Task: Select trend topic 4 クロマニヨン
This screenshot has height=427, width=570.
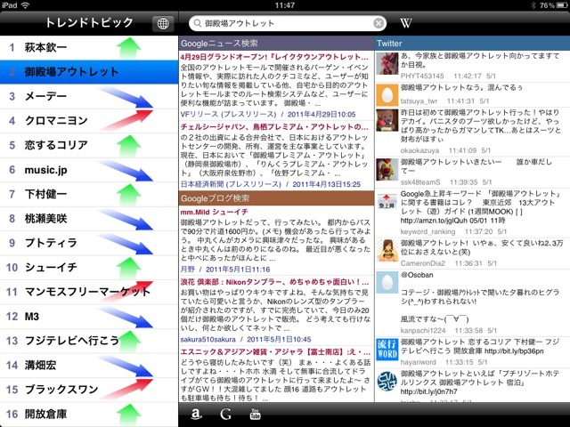Action: tap(89, 121)
